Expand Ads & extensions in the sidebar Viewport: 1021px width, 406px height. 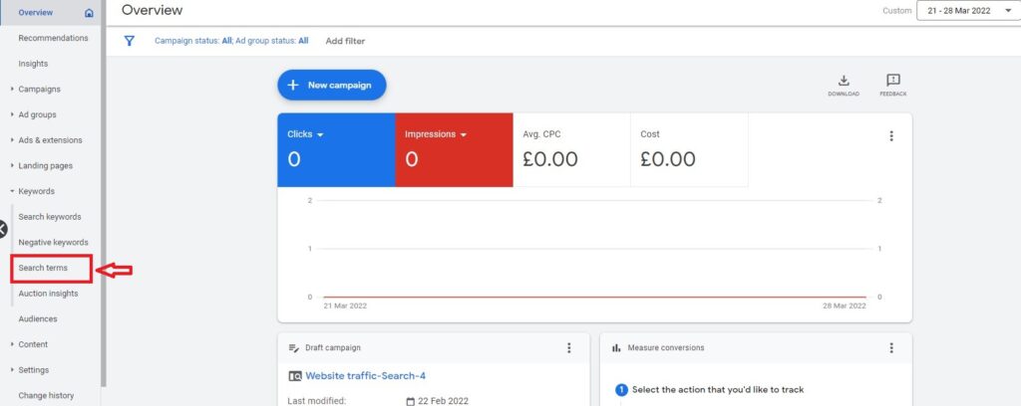click(12, 140)
